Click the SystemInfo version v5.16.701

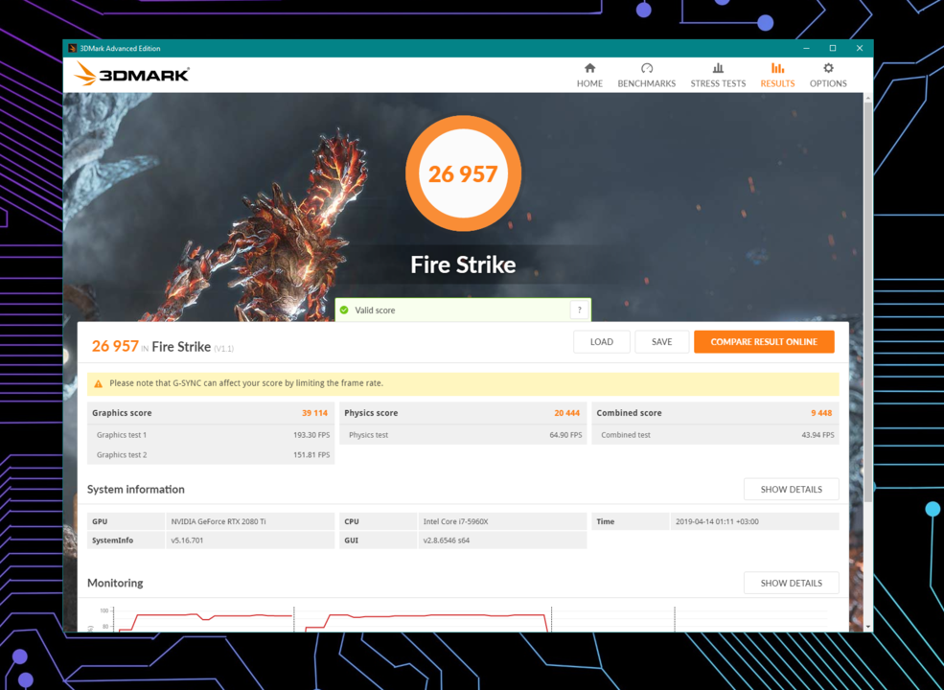(187, 540)
